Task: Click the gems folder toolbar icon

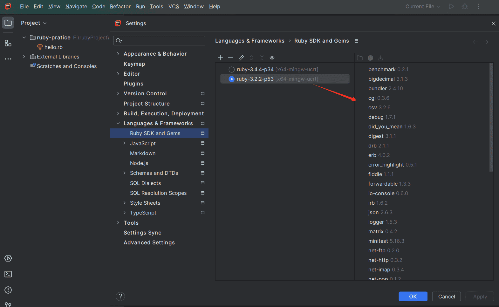Action: (x=360, y=58)
